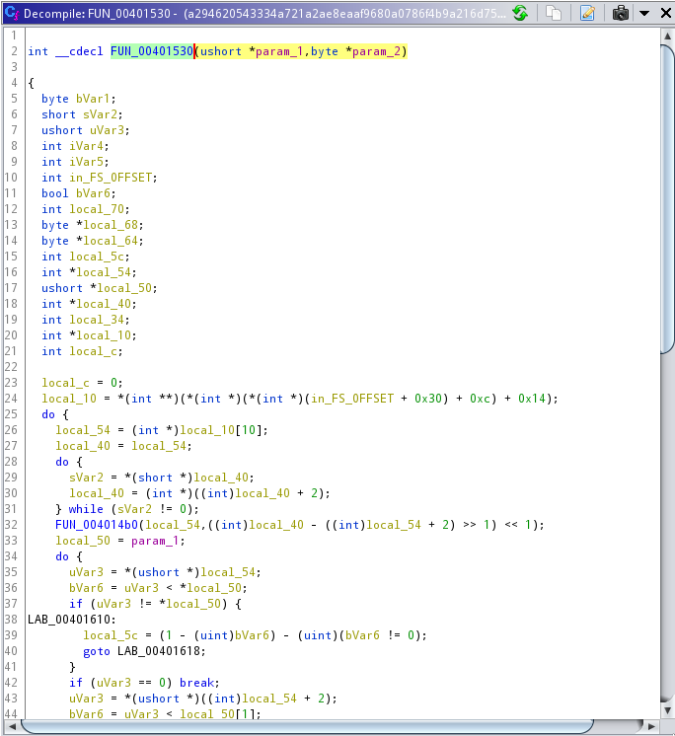675x736 pixels.
Task: Click the Export function pencil-page icon
Action: (x=588, y=13)
